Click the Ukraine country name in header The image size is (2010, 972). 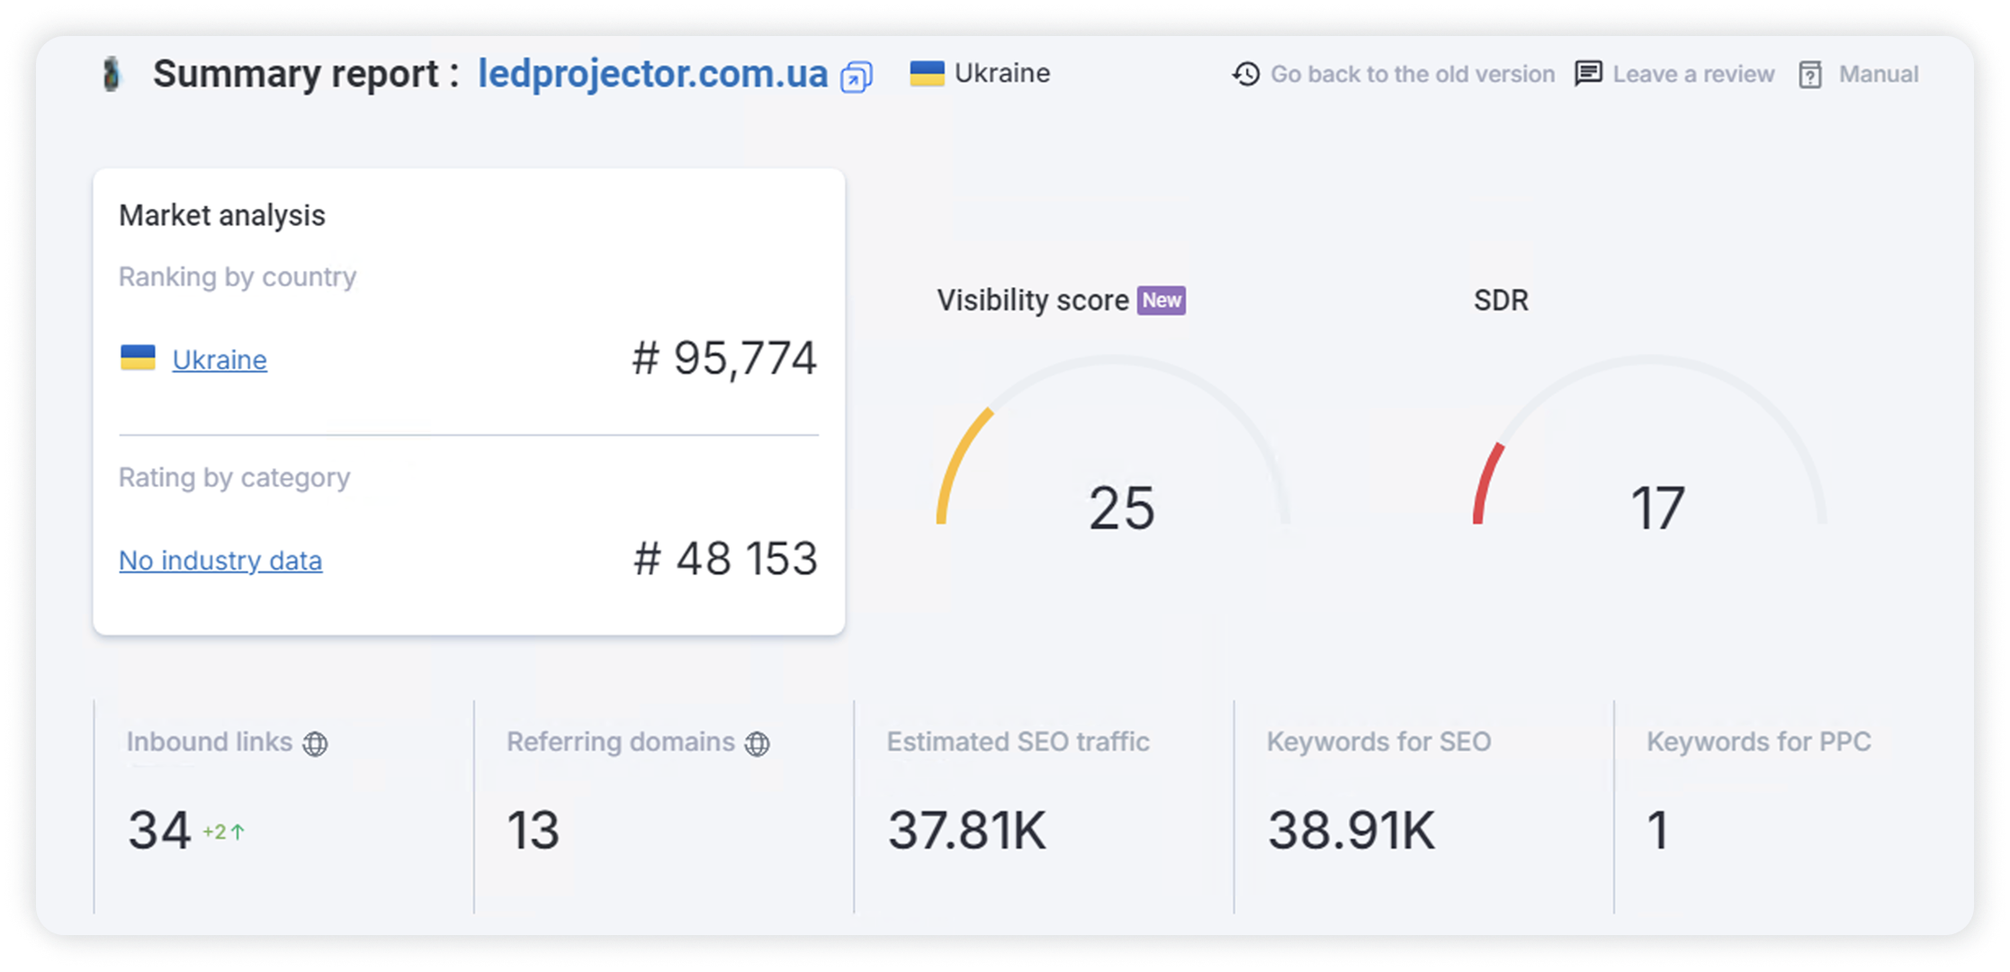coord(1002,73)
